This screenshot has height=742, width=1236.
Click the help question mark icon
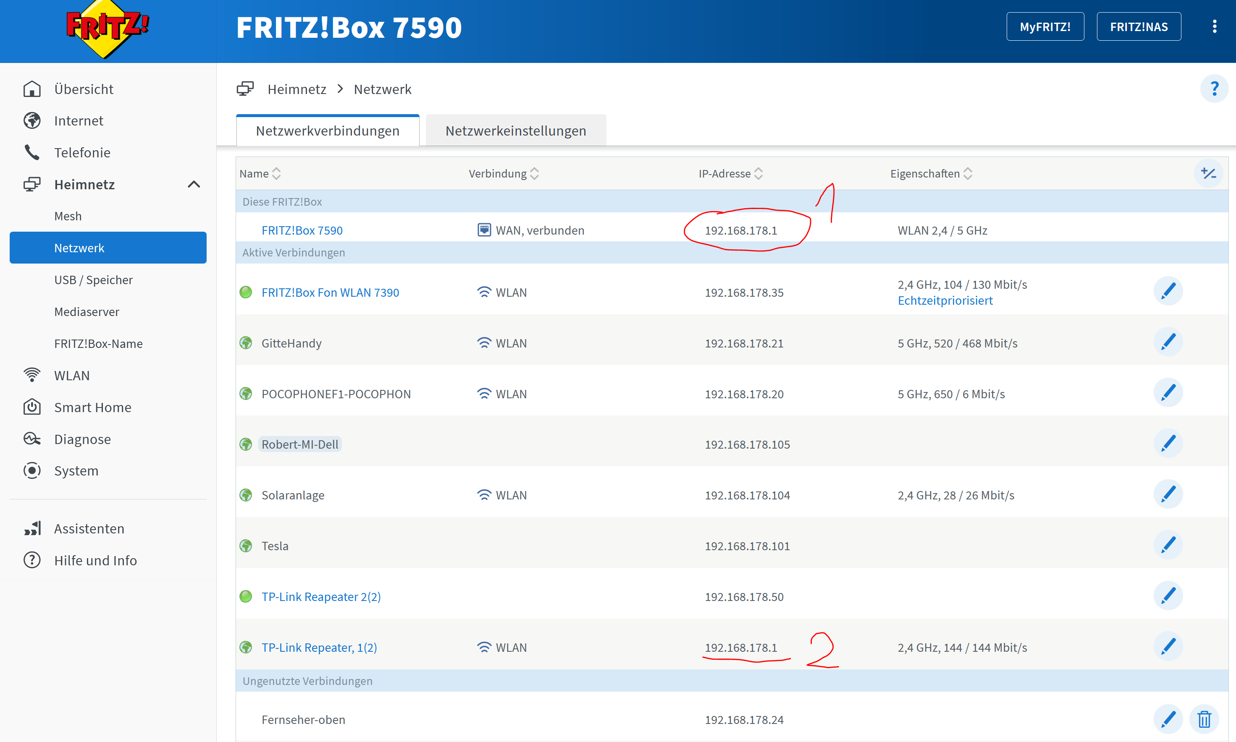click(x=1214, y=89)
